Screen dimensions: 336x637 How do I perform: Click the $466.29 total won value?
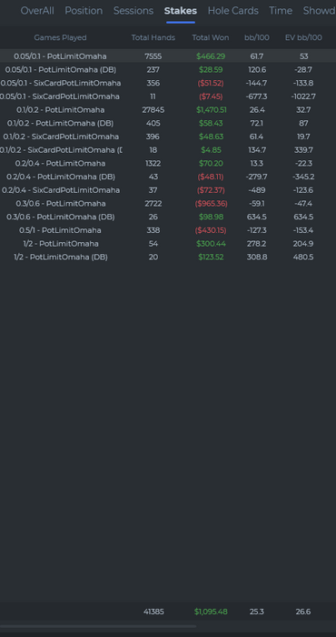pos(211,56)
